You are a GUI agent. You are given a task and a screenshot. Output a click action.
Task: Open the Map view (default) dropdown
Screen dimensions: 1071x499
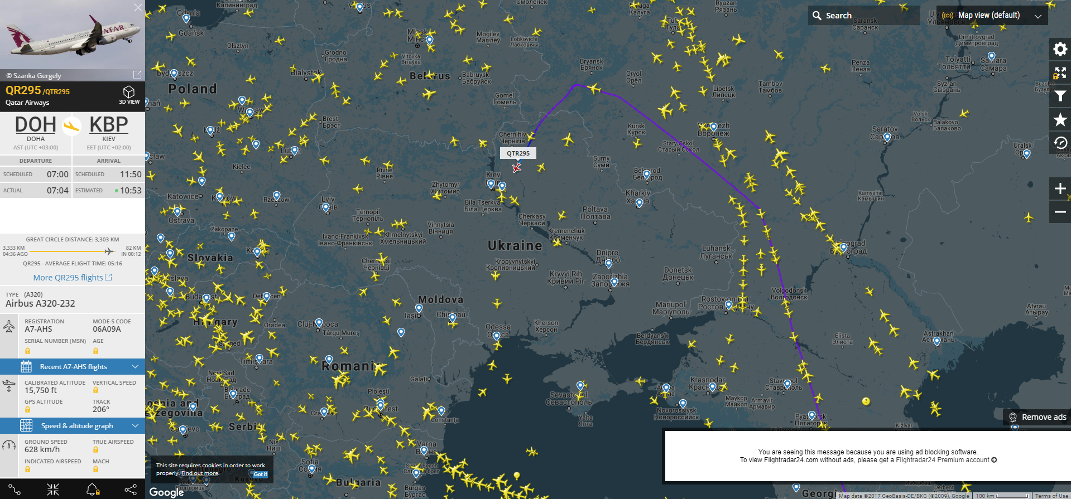[x=992, y=16]
